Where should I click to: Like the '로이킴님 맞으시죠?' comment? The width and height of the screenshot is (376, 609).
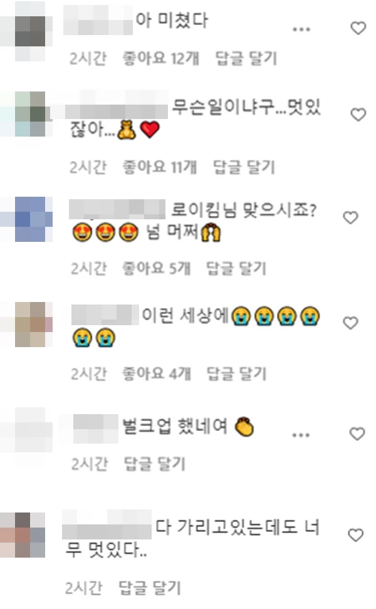tap(350, 218)
